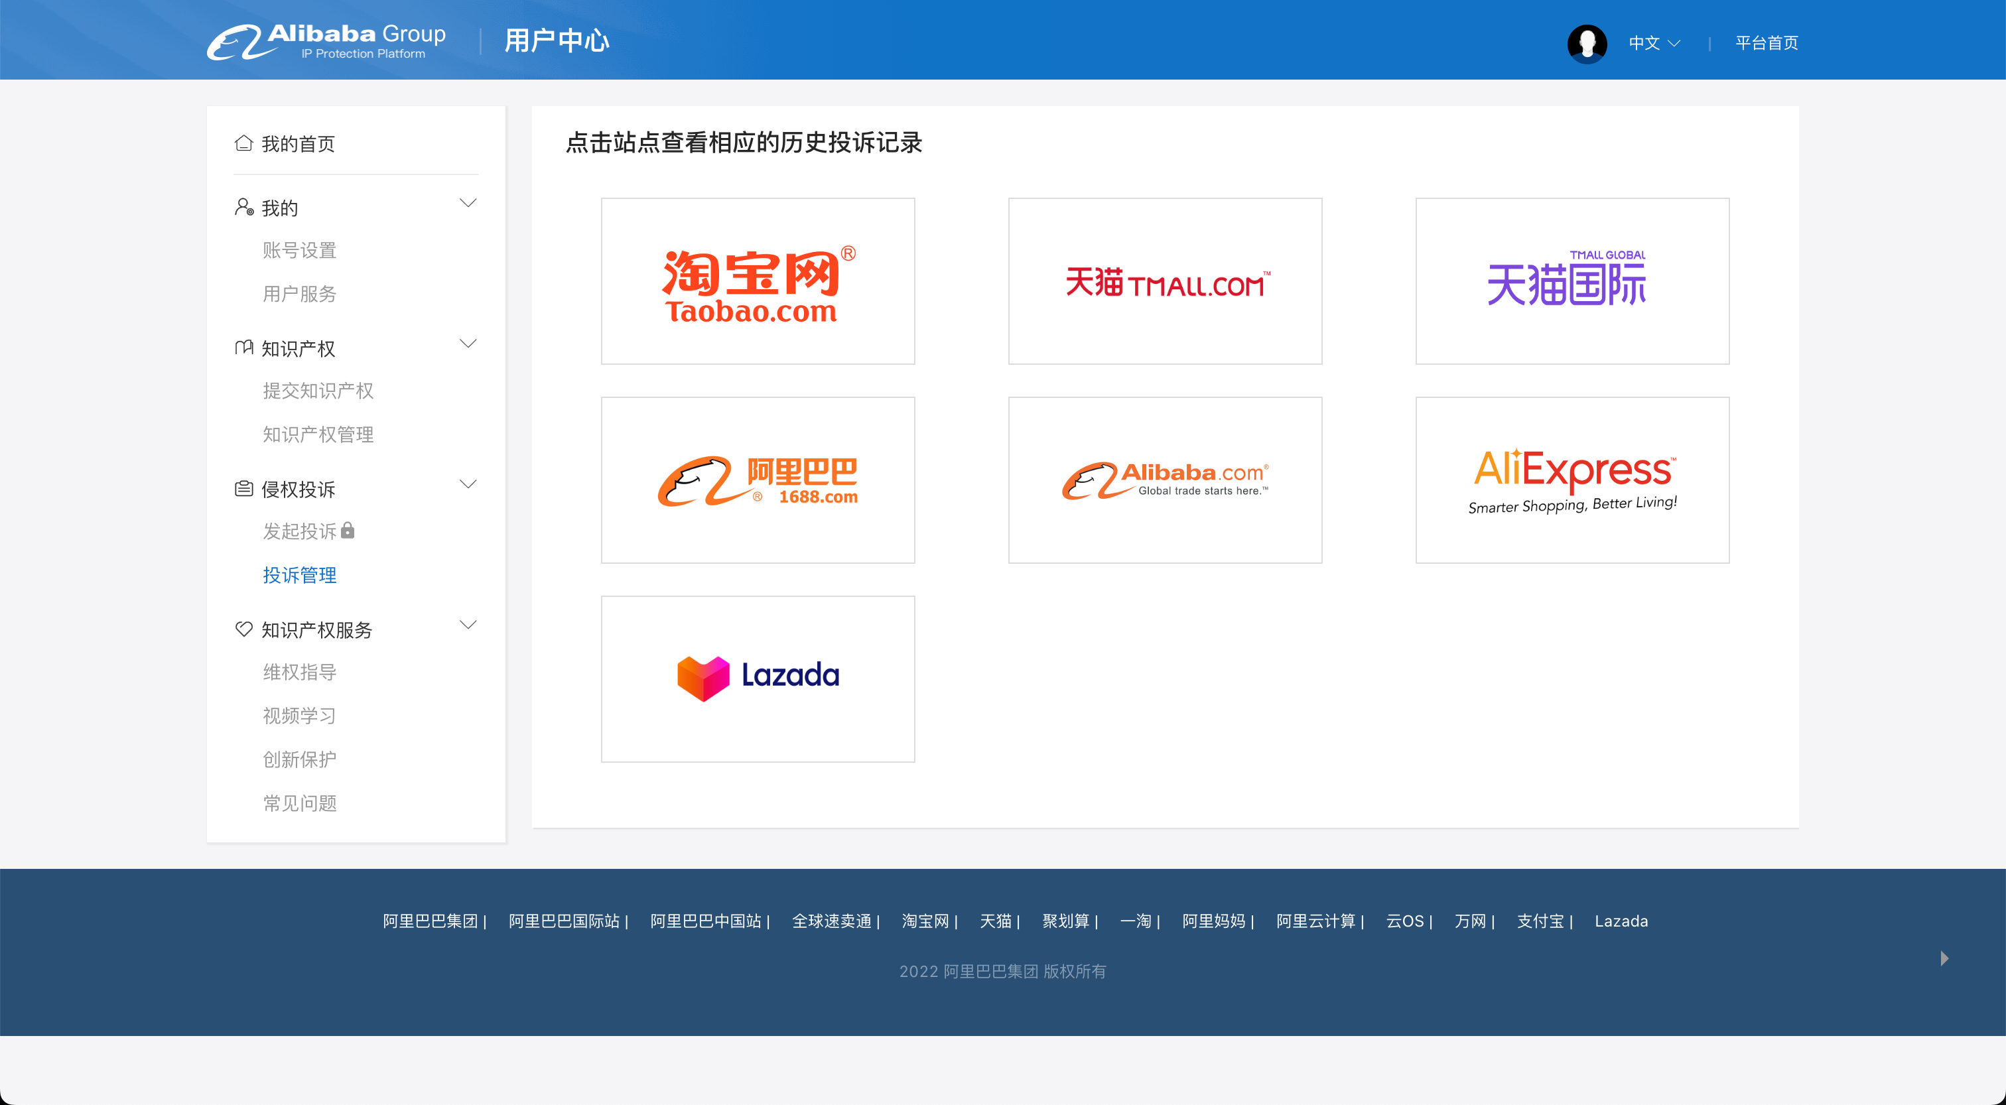Open 账号设置 in the sidebar

click(300, 250)
